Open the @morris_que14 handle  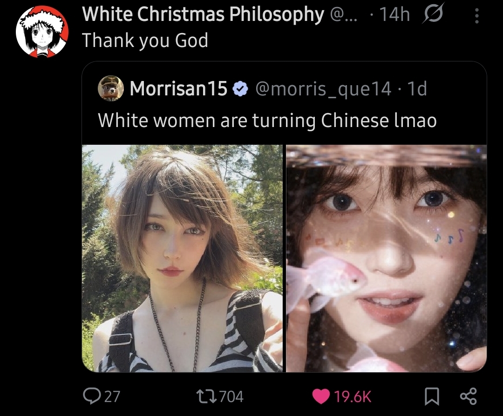coord(323,89)
